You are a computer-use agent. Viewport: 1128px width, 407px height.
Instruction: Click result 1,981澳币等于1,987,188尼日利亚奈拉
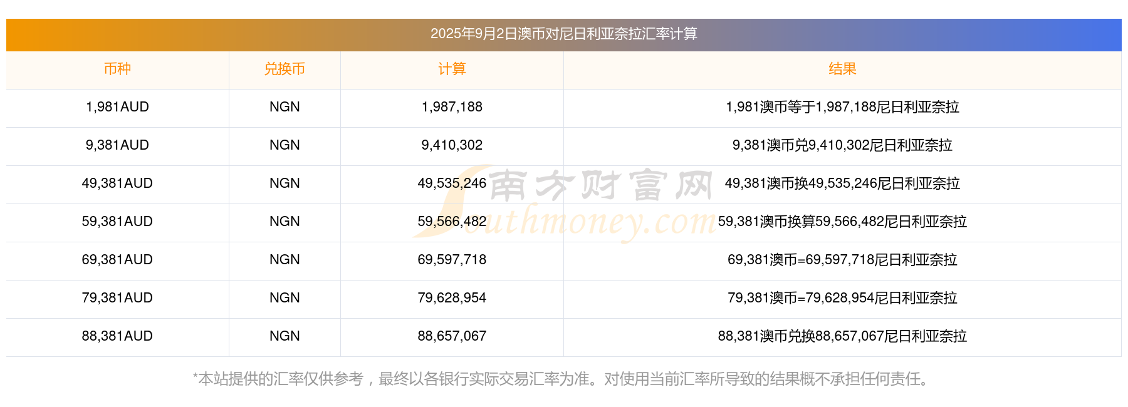tap(842, 107)
